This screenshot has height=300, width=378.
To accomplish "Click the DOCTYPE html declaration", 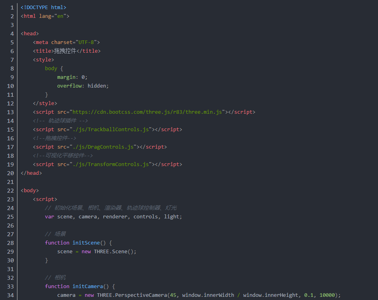I will pyautogui.click(x=44, y=8).
